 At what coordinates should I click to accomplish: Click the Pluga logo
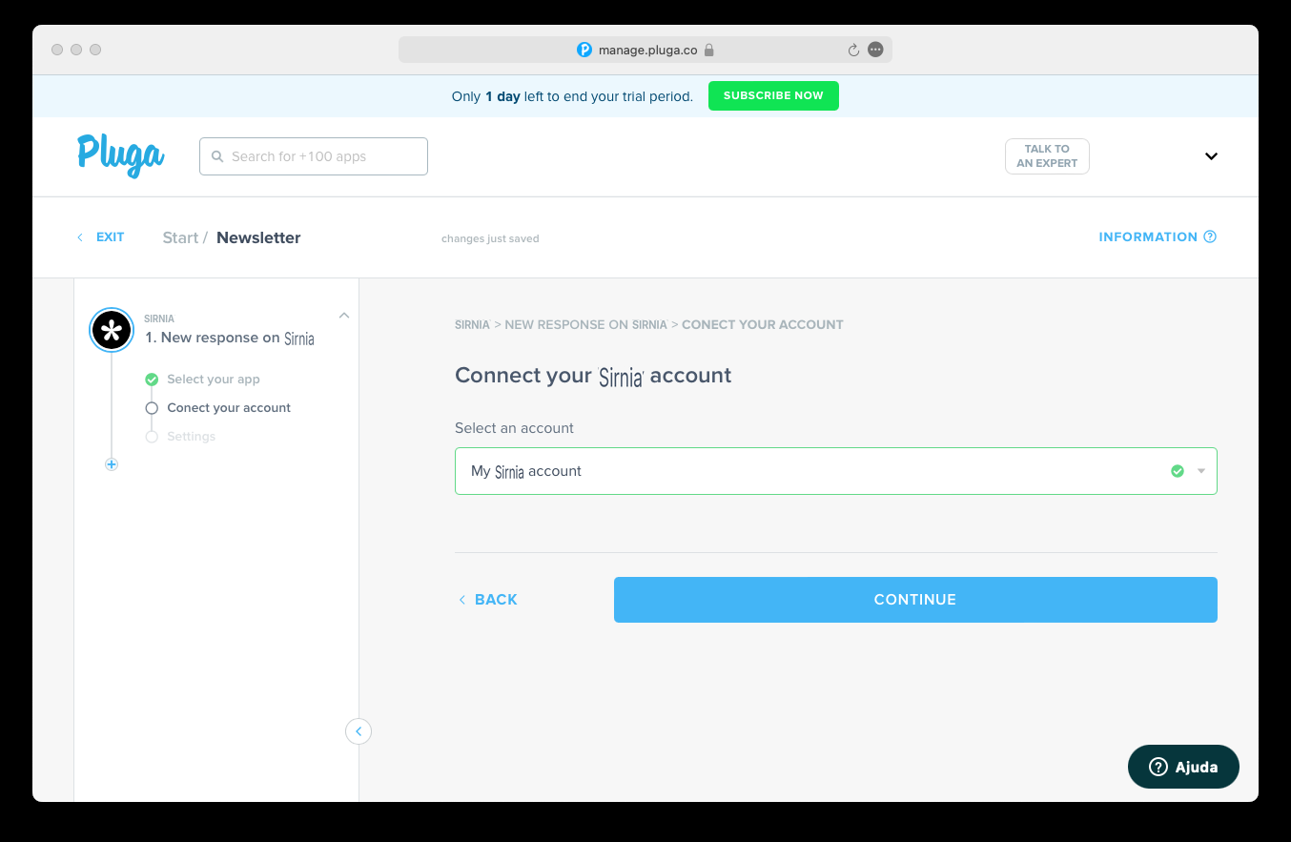coord(121,155)
